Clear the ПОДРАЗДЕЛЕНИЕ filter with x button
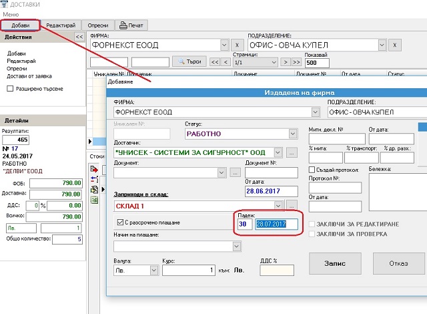This screenshot has width=427, height=314. [394, 45]
